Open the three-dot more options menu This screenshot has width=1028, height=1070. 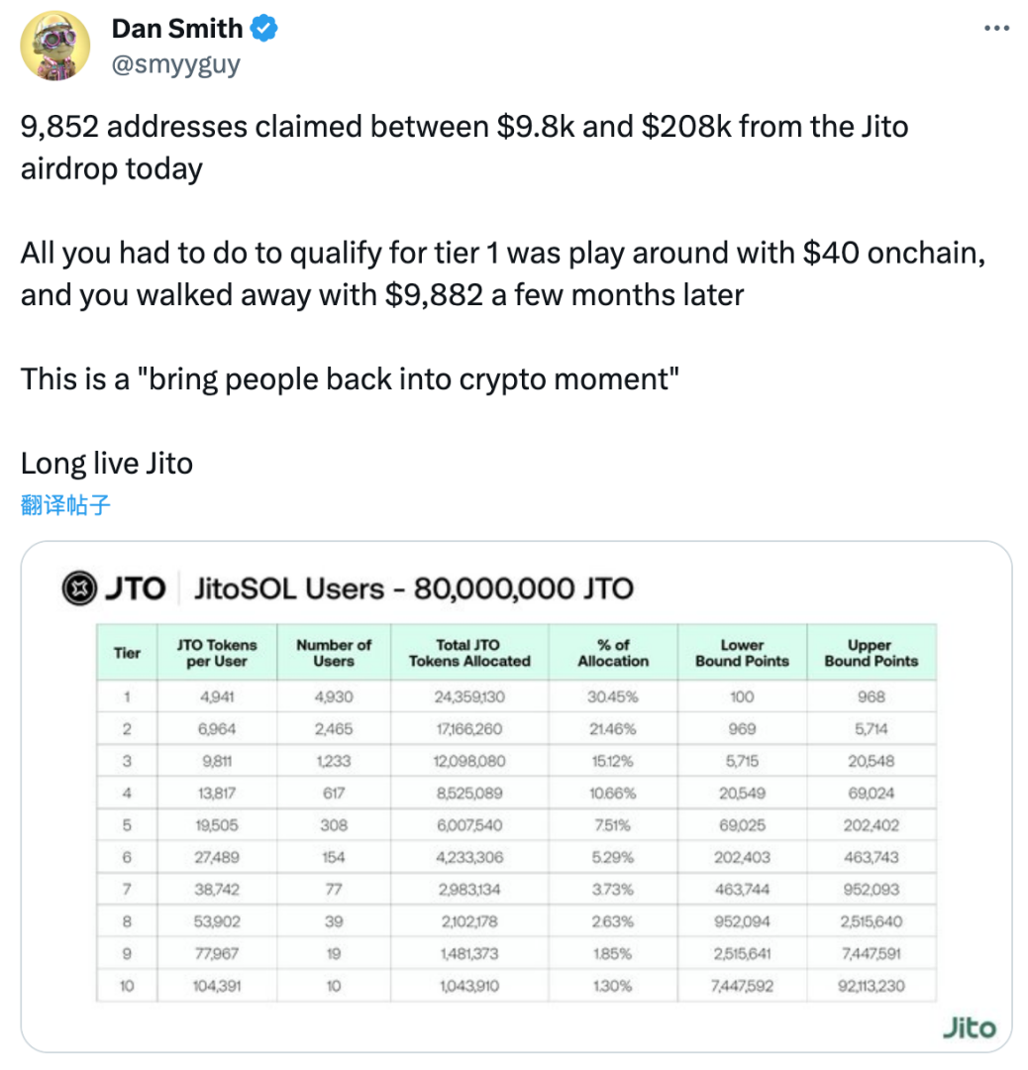pyautogui.click(x=995, y=28)
